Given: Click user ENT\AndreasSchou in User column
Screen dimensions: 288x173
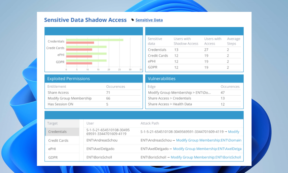Looking at the screenshot, I should tap(102, 140).
